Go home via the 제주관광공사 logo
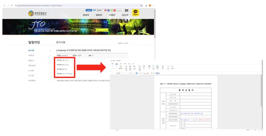The width and height of the screenshot is (266, 136). (x=37, y=13)
